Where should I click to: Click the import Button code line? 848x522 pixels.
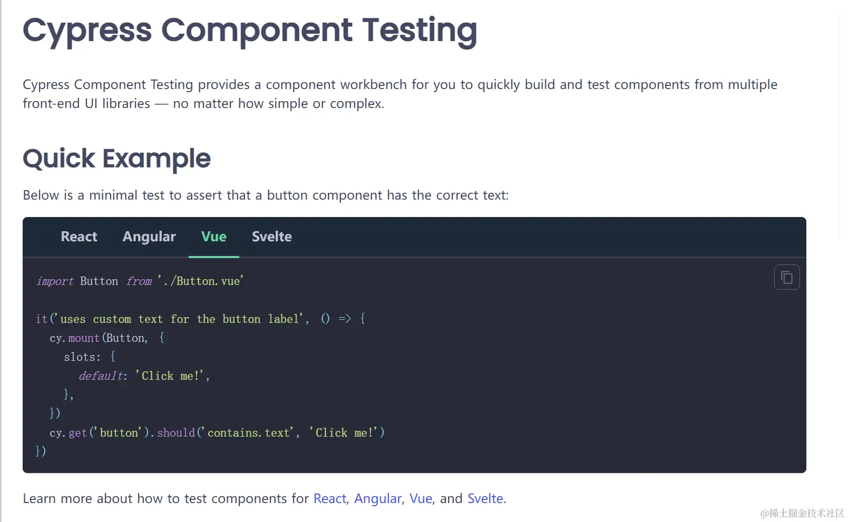pyautogui.click(x=140, y=281)
